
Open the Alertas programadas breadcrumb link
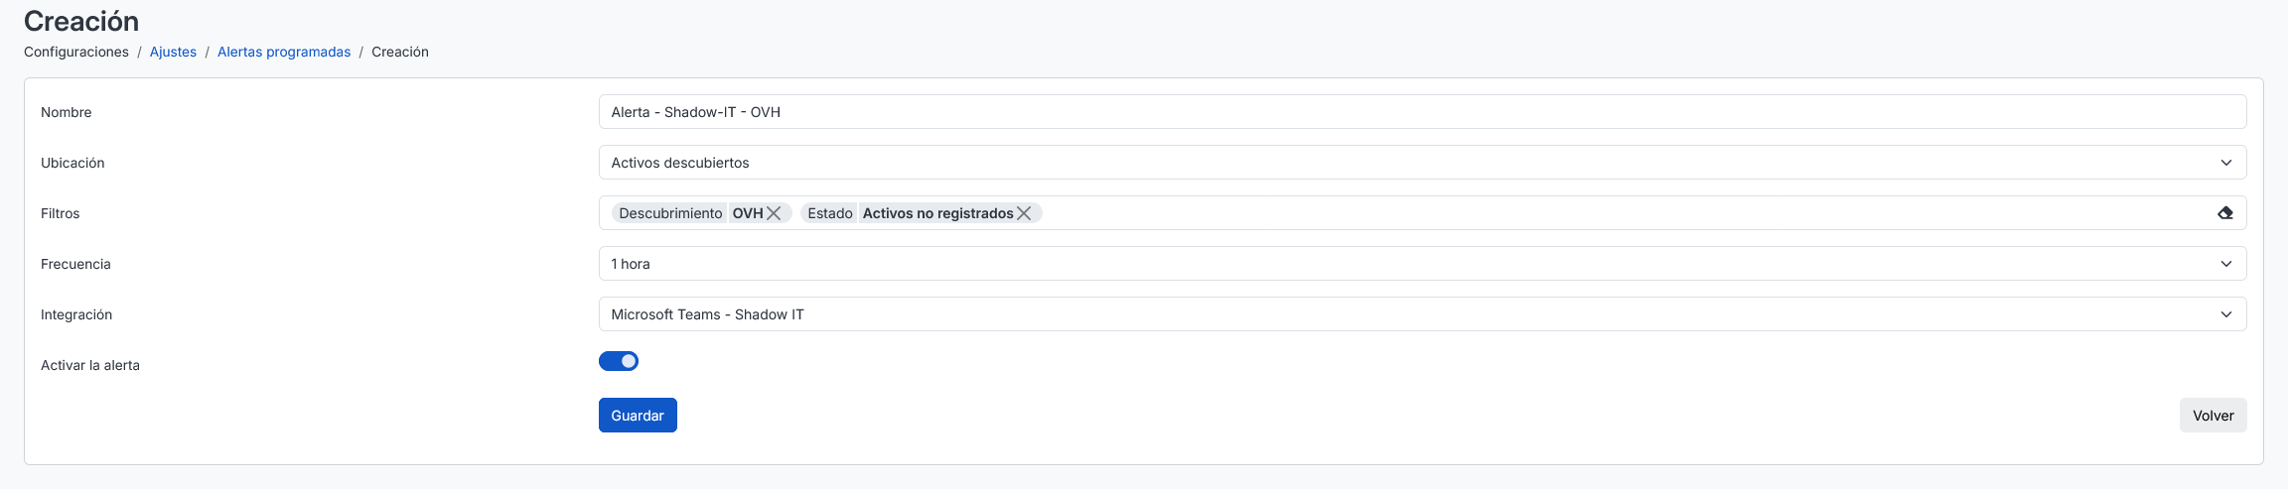(284, 52)
